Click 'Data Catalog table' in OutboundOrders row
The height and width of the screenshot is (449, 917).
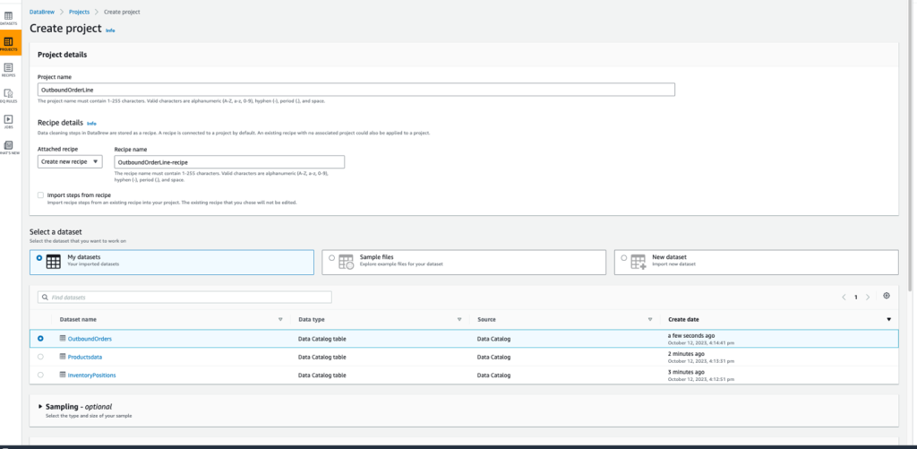click(322, 339)
